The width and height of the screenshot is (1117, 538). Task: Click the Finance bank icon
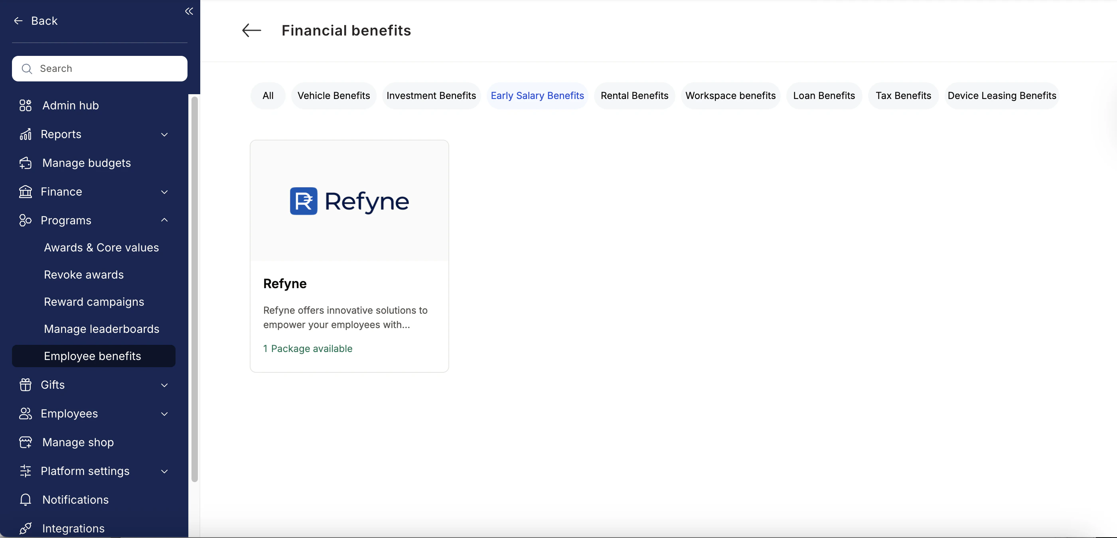pos(26,191)
